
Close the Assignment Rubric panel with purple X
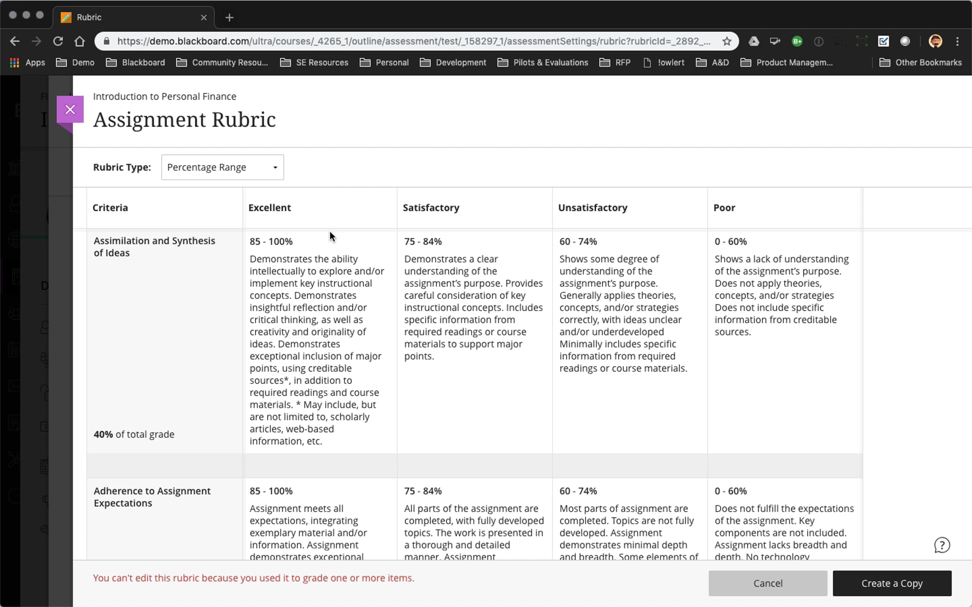click(70, 109)
